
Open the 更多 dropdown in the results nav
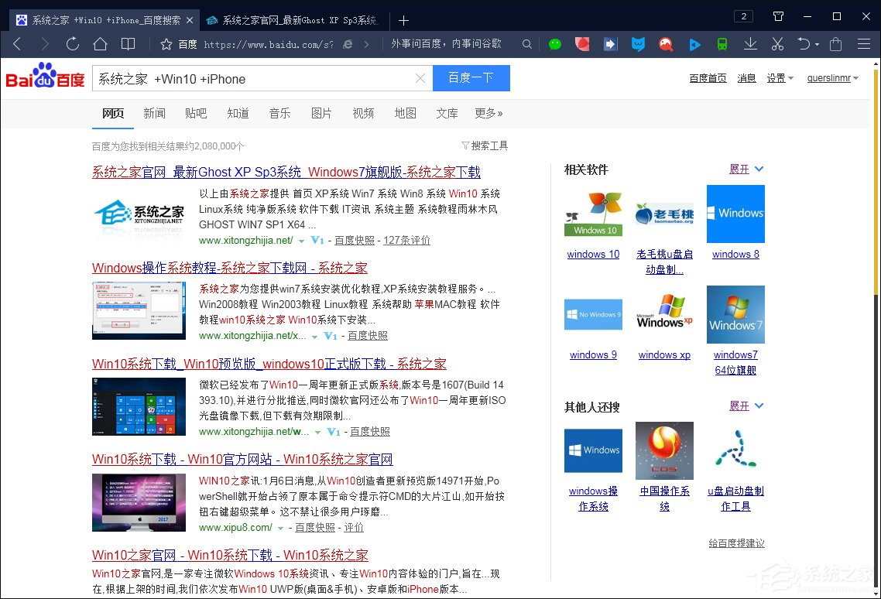click(488, 113)
